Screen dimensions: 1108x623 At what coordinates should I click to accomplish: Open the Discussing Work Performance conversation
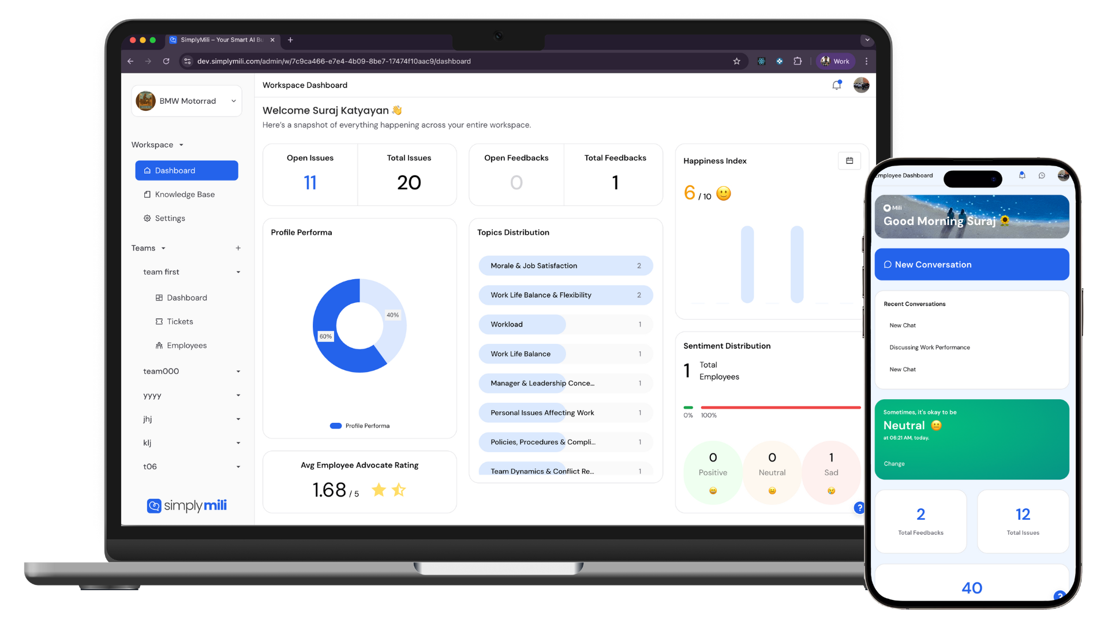[929, 347]
